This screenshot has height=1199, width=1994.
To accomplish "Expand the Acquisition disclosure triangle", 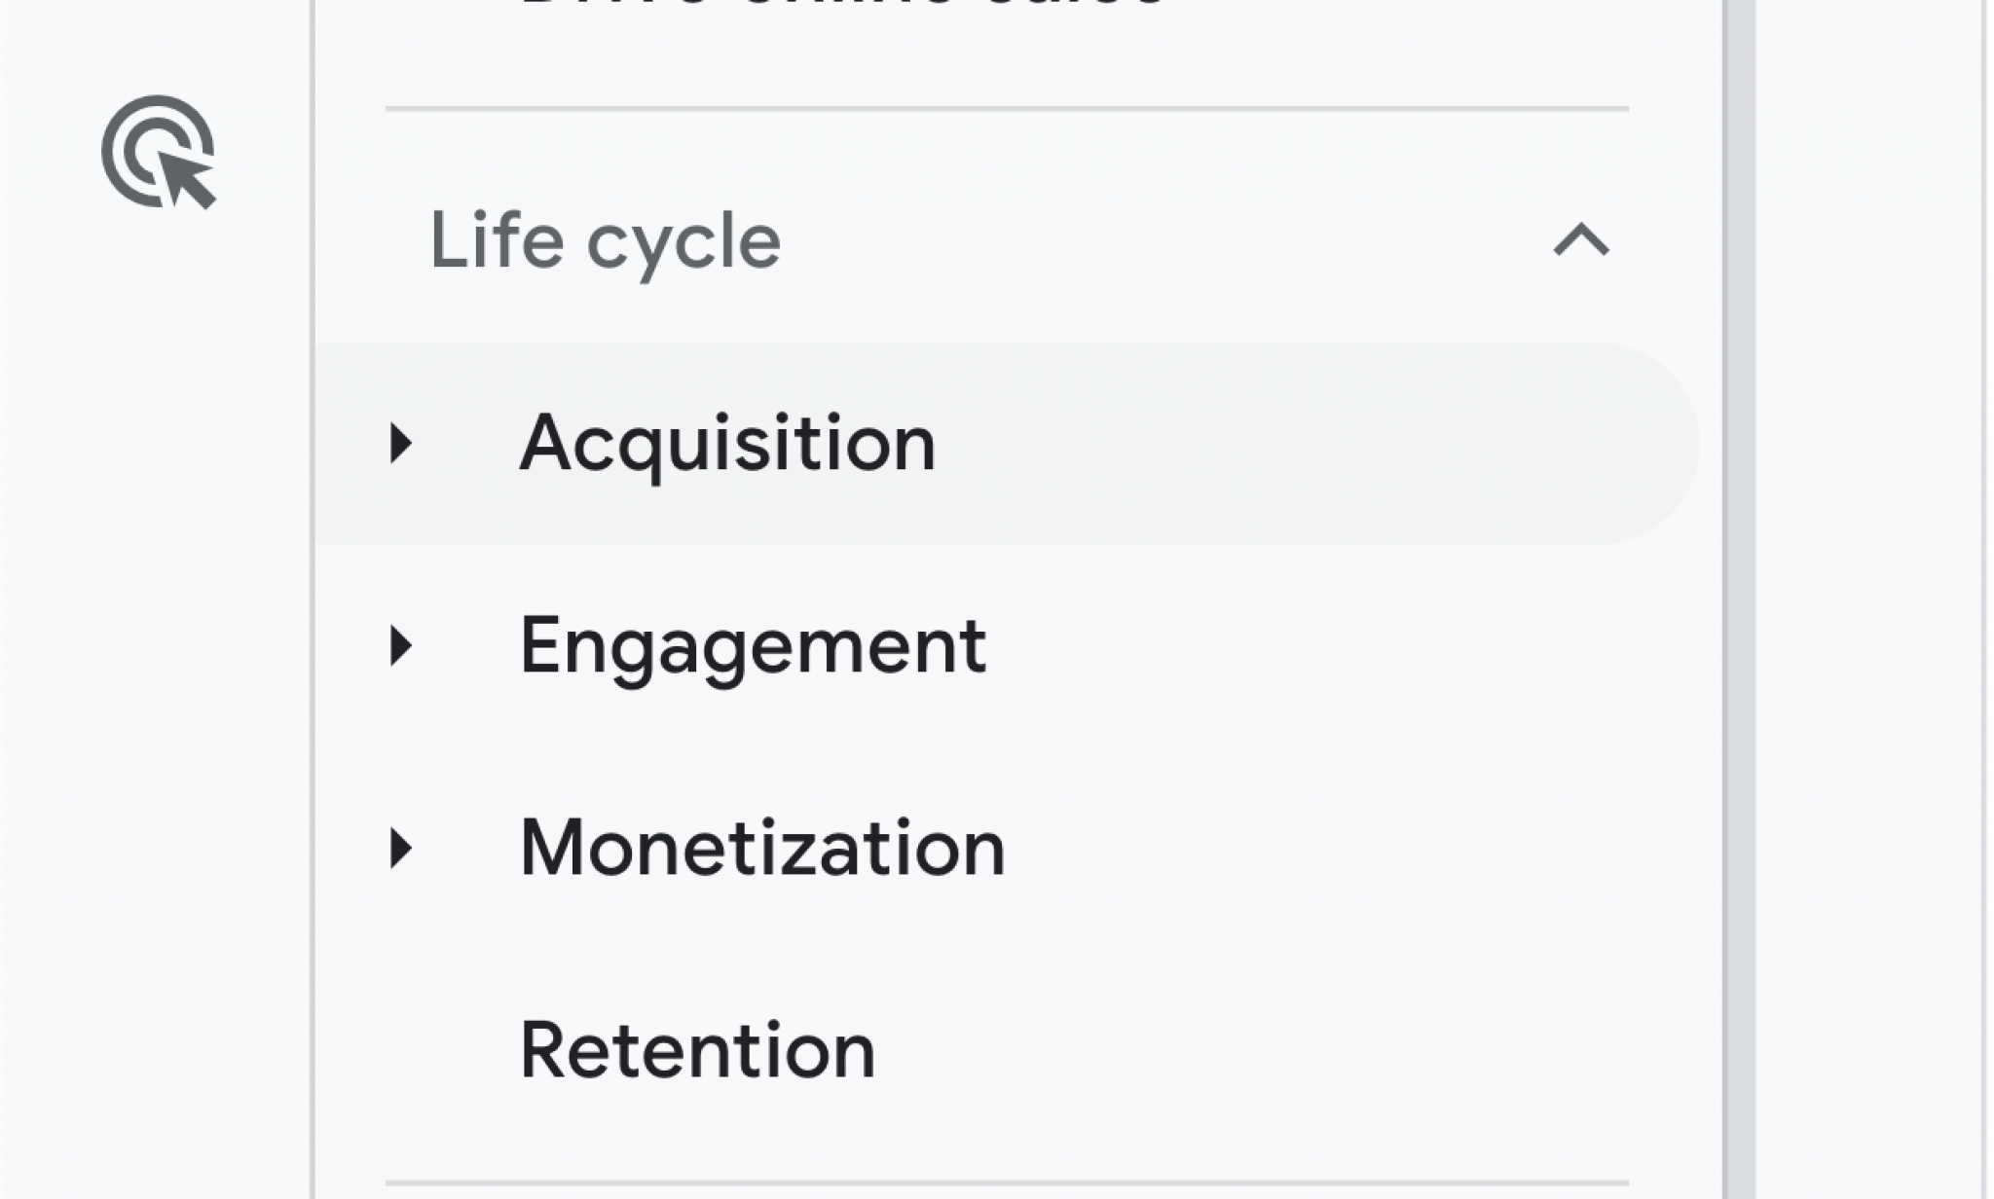I will (400, 443).
